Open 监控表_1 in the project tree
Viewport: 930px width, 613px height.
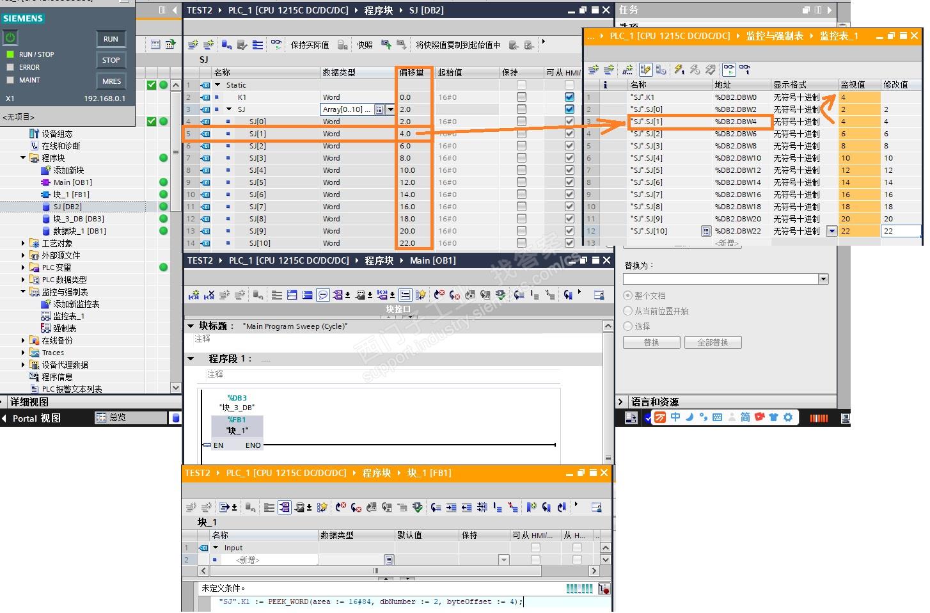[x=68, y=316]
